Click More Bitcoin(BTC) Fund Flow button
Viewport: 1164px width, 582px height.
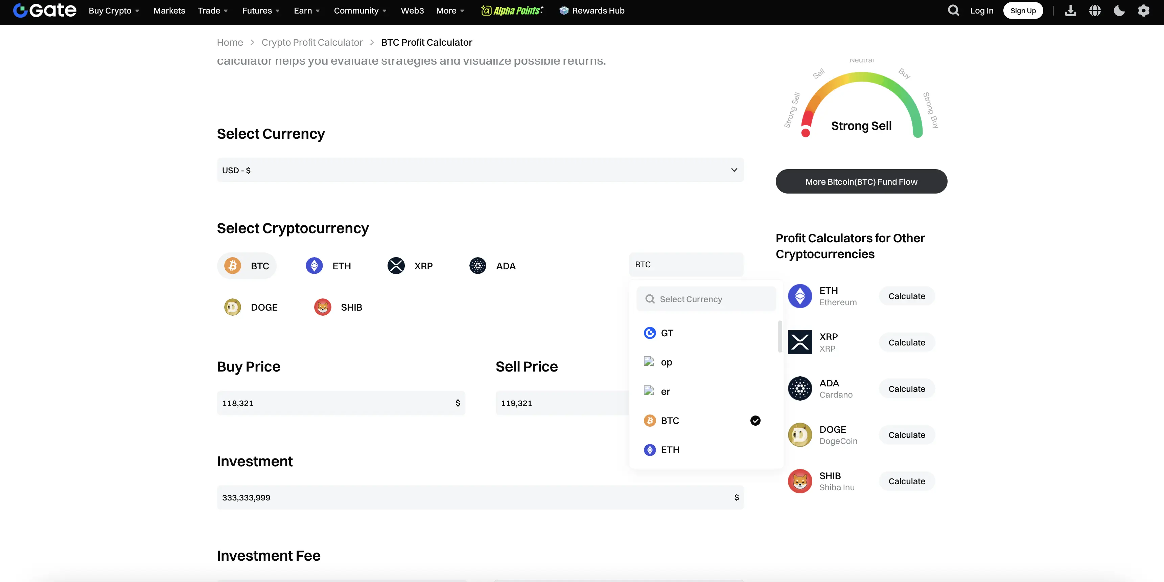pyautogui.click(x=861, y=181)
